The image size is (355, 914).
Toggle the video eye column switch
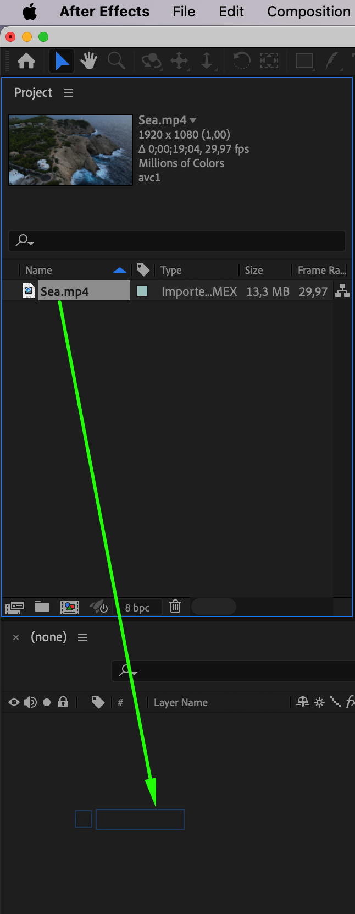(14, 702)
